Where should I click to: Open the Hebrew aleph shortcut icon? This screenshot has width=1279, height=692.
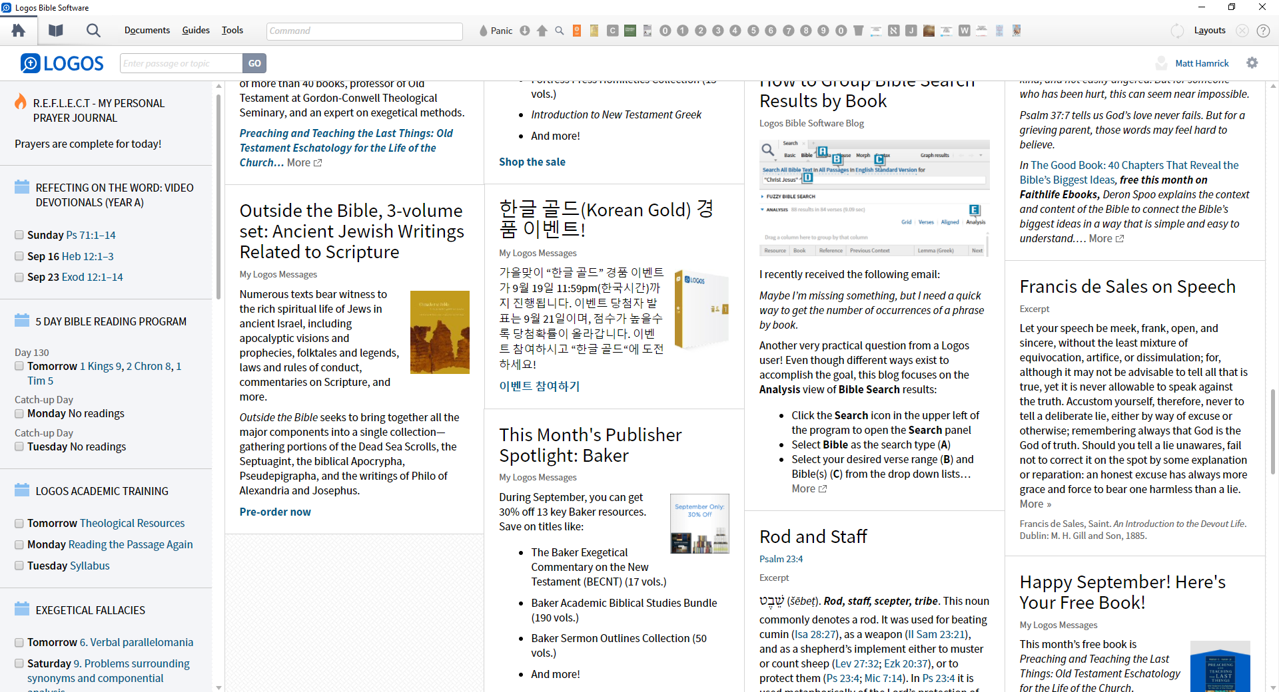894,31
